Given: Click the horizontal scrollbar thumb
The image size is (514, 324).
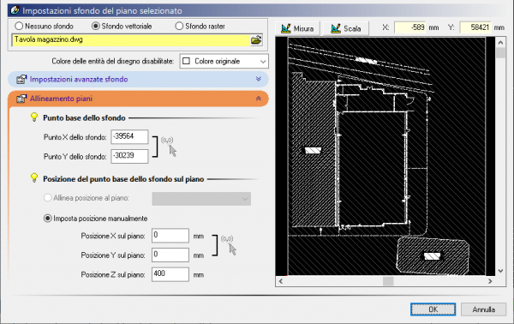Looking at the screenshot, I should 388,281.
